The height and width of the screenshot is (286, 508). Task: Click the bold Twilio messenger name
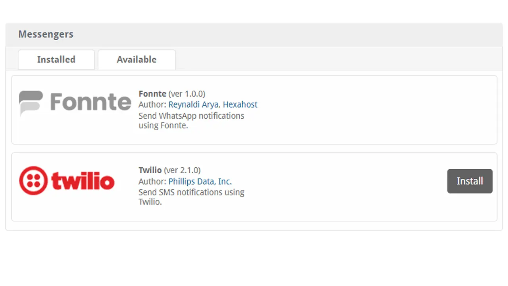pyautogui.click(x=150, y=170)
